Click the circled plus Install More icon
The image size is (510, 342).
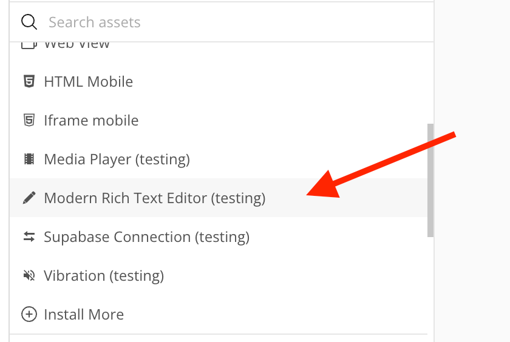[x=29, y=314]
